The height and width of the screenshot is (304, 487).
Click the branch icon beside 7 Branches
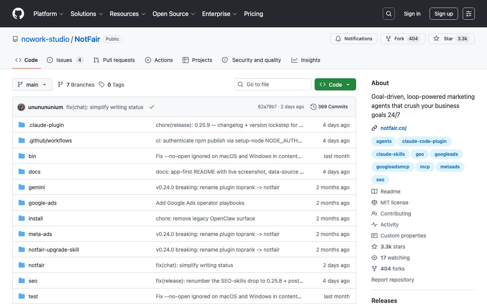coord(60,85)
